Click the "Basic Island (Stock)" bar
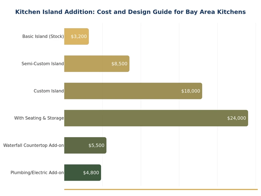Viewport: 261px width, 196px height. click(x=77, y=37)
